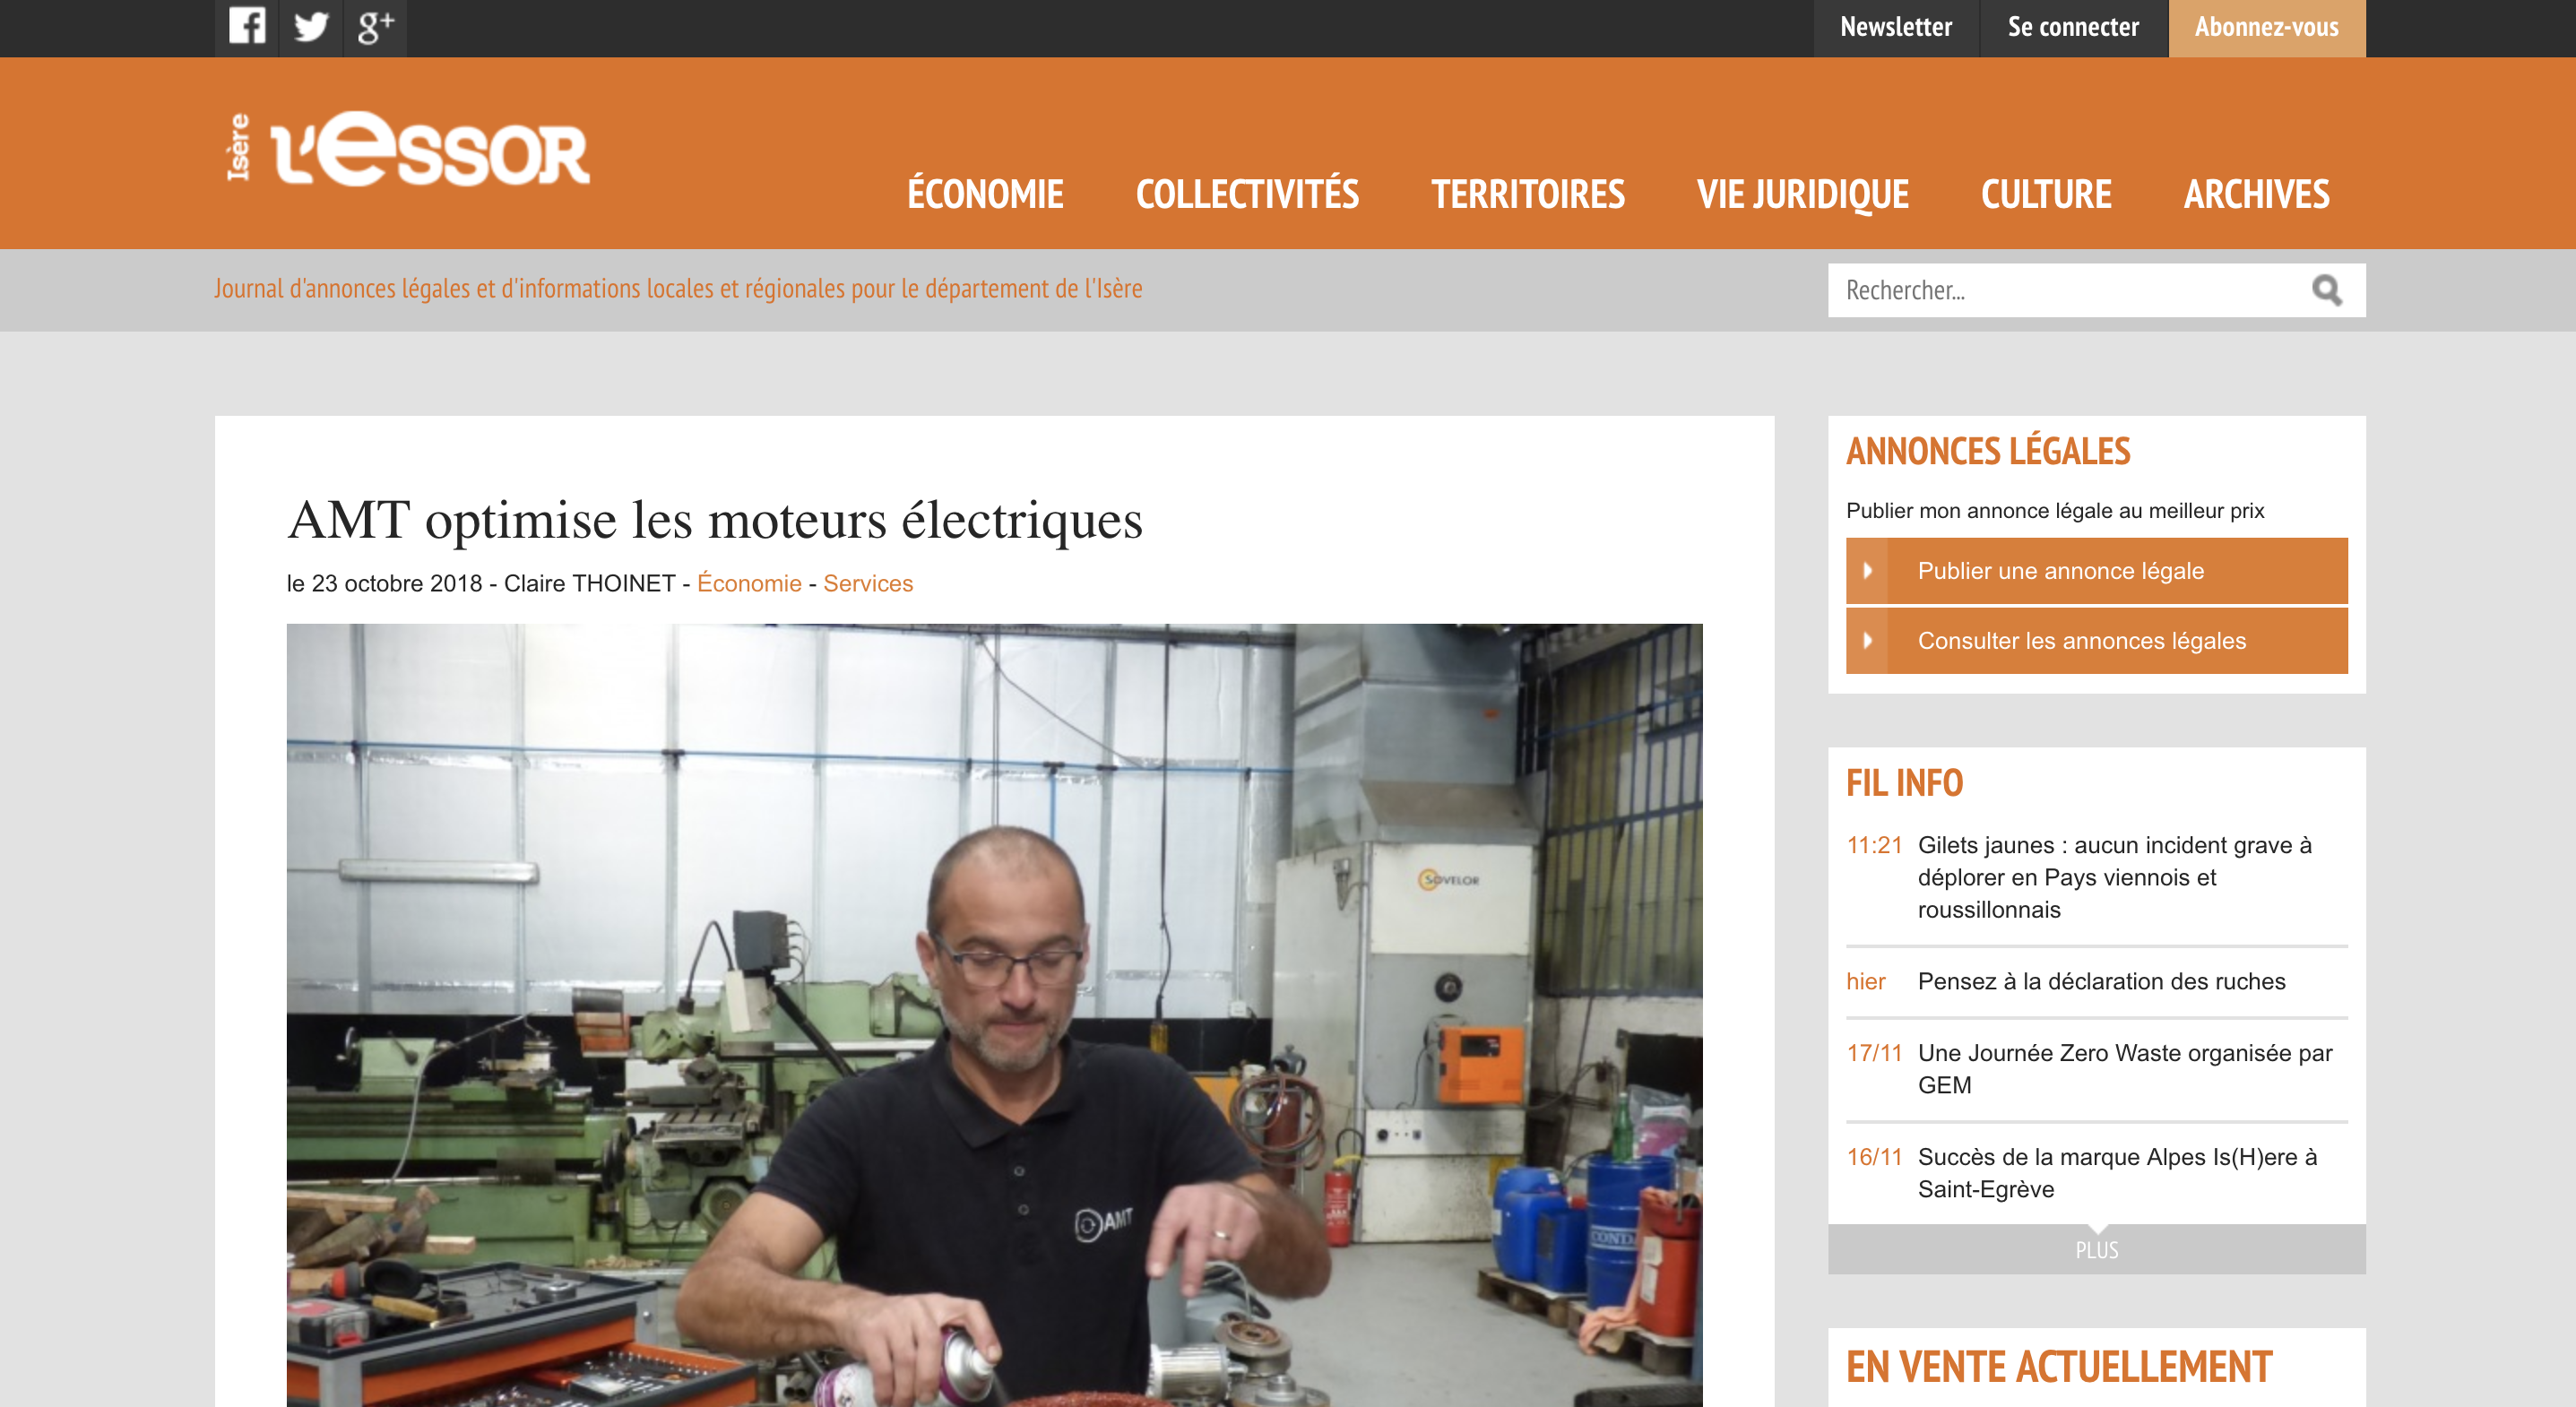Click the article photo of AMT workshop
Screen dimensions: 2576x1407
(994, 1015)
